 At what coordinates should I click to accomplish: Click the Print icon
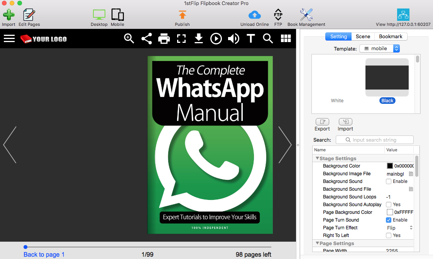click(x=164, y=39)
